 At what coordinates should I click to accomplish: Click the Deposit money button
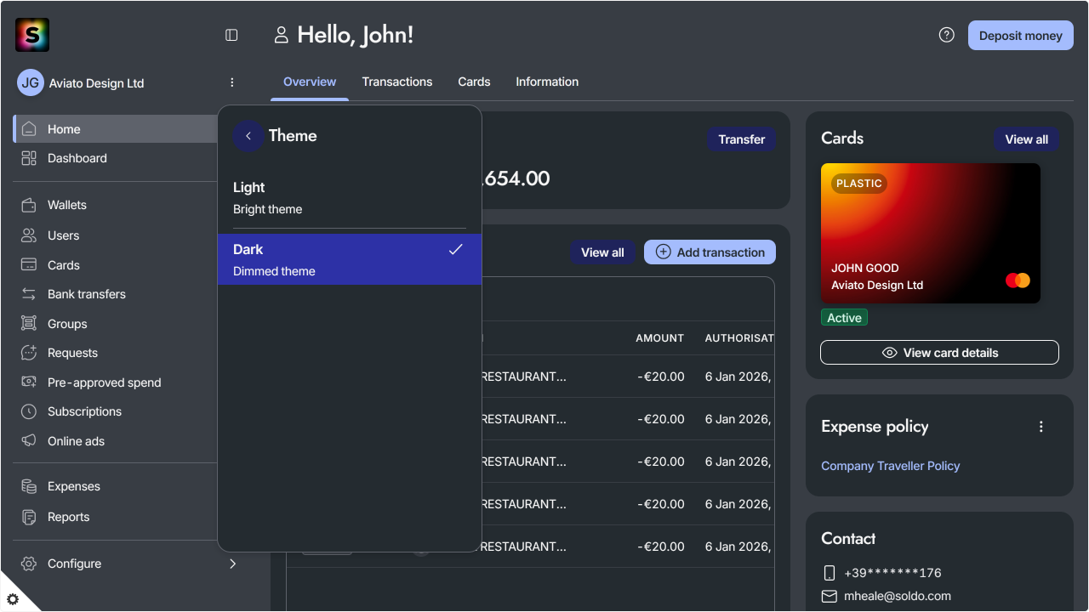[1020, 36]
